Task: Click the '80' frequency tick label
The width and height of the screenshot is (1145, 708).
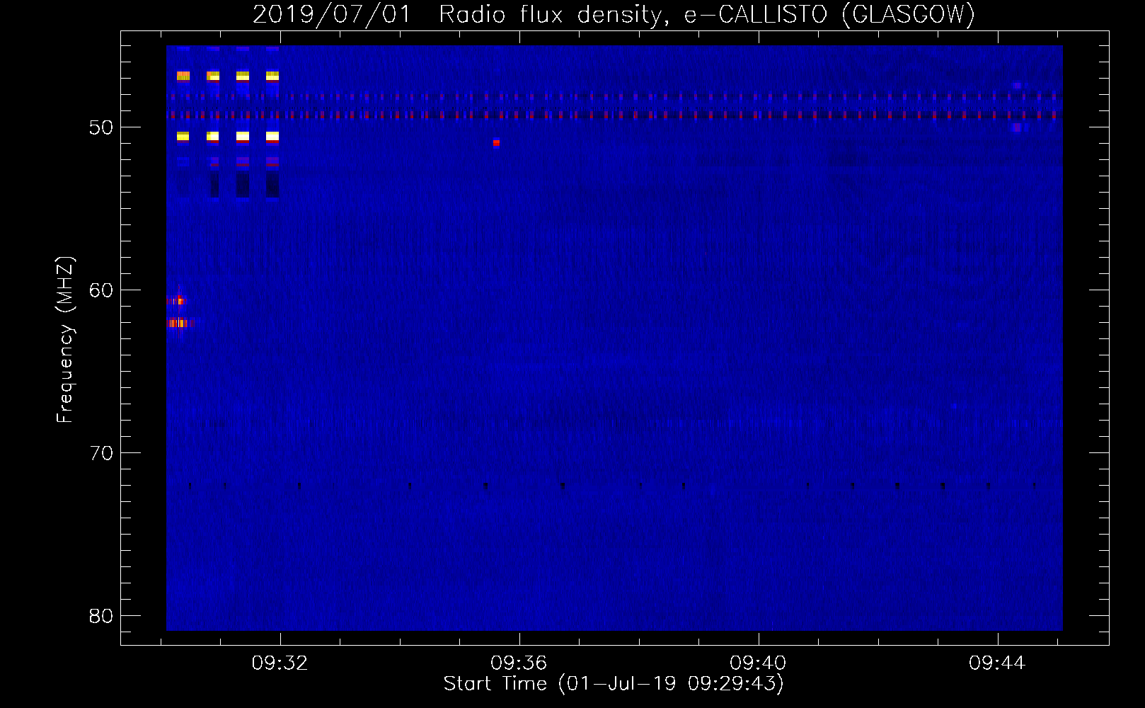Action: (x=100, y=616)
